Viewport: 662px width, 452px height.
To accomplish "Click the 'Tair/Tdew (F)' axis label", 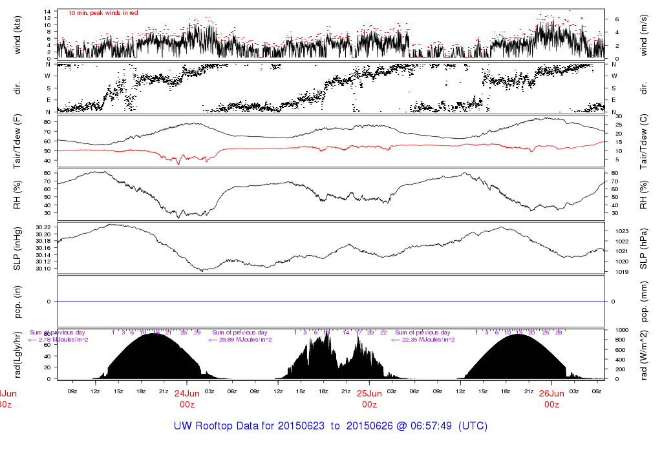I will coord(17,141).
